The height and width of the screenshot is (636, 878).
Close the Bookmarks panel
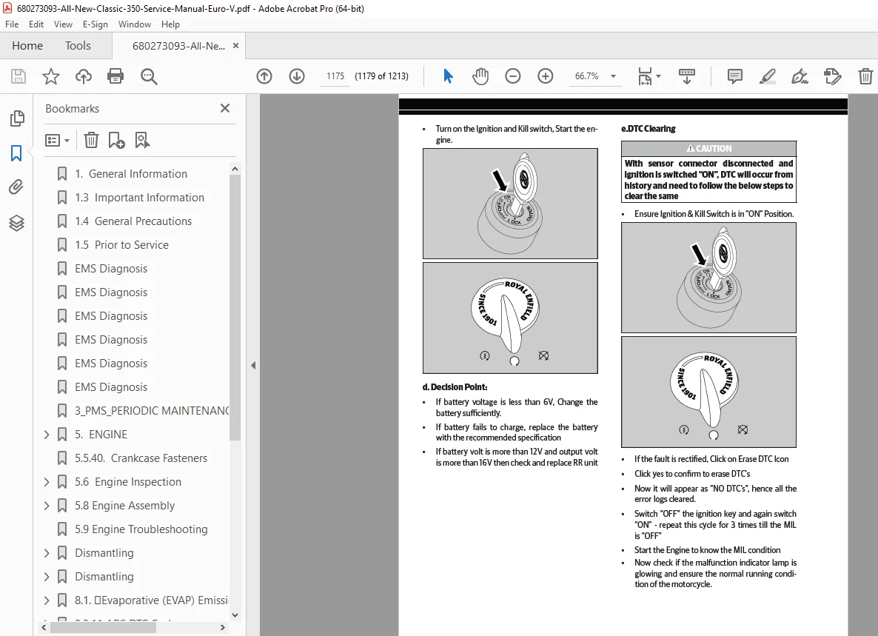click(x=225, y=108)
